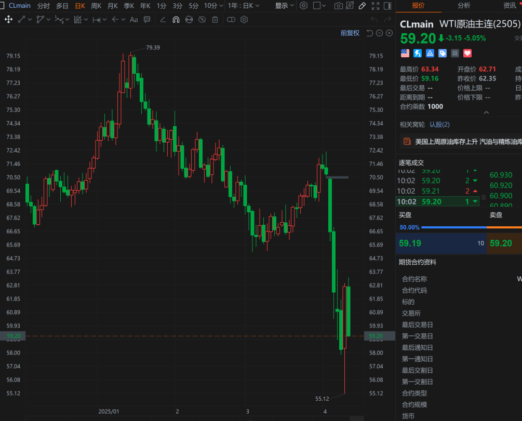The width and height of the screenshot is (522, 421).
Task: Open the 显示 display dropdown
Action: [x=284, y=6]
